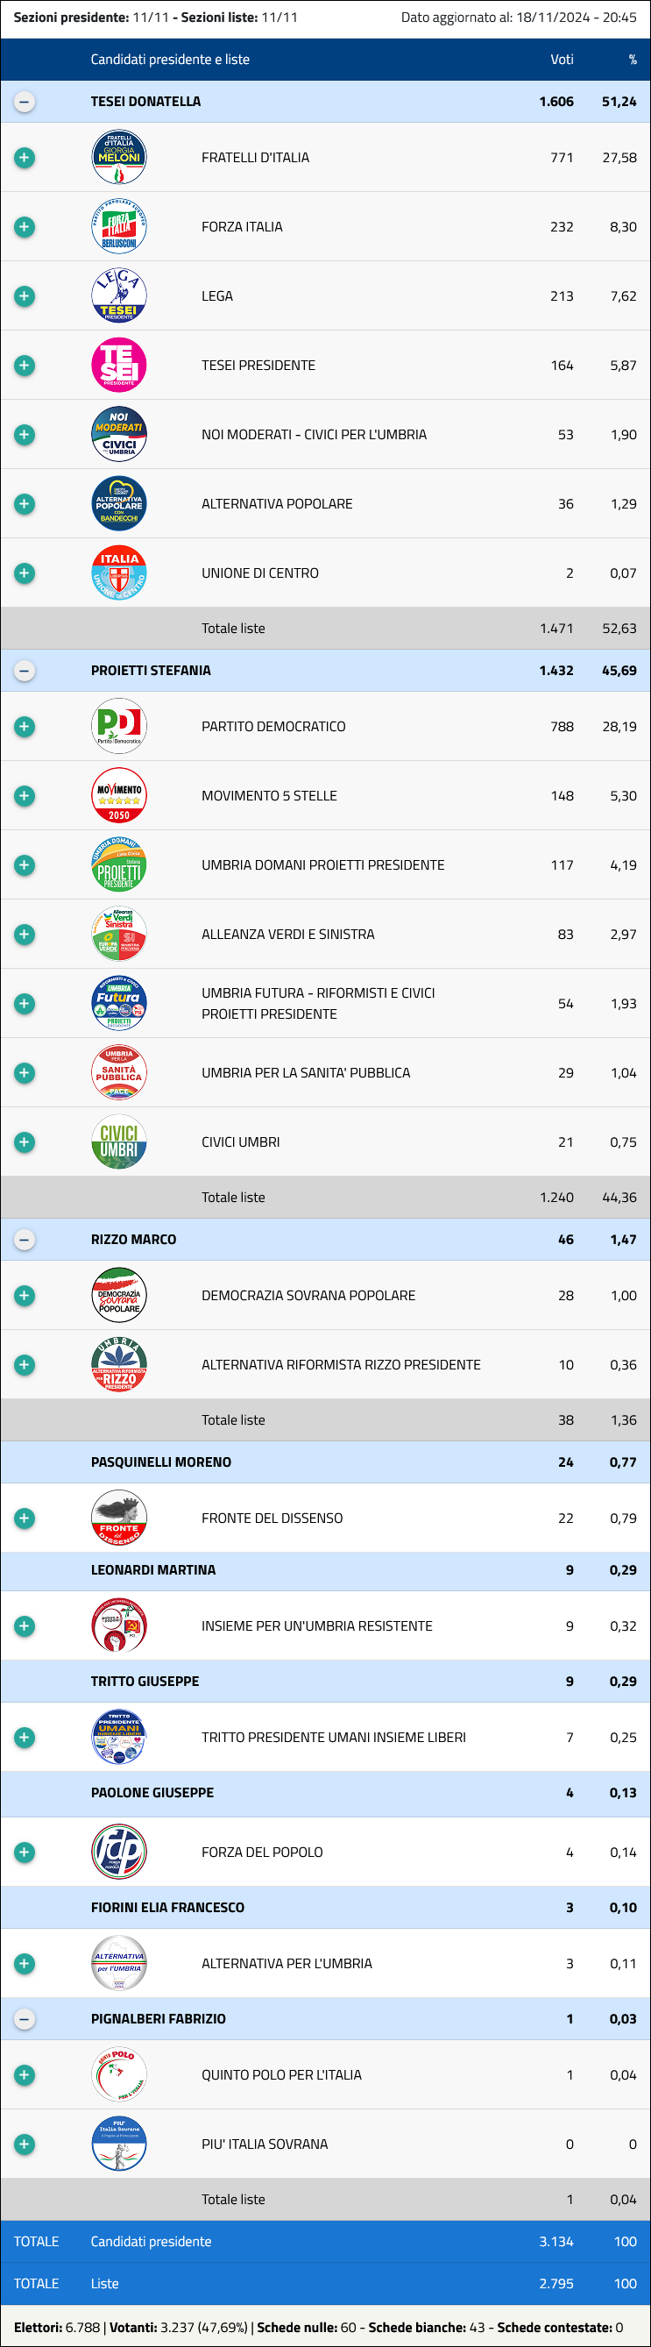
Task: Select the Alleanza Verdi e Sinistra logo
Action: pyautogui.click(x=119, y=934)
